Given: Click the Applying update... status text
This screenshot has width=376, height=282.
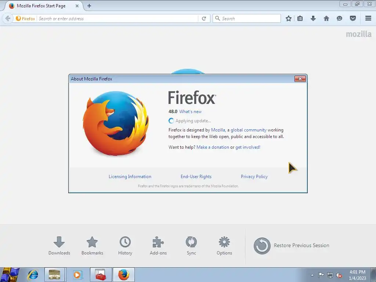Looking at the screenshot, I should [193, 121].
